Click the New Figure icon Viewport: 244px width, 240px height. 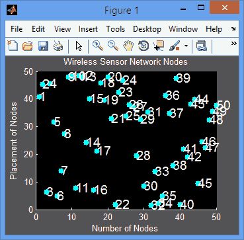12,46
